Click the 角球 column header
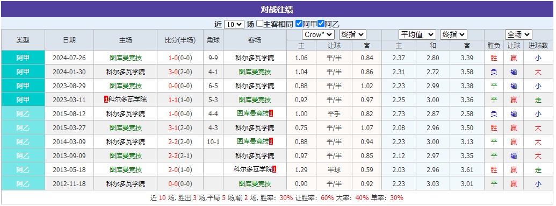Screen dimensions: 556x206 (213, 40)
